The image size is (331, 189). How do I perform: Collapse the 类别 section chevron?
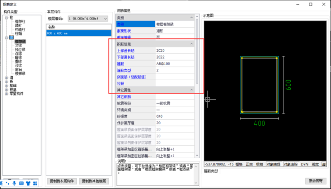(191, 17)
